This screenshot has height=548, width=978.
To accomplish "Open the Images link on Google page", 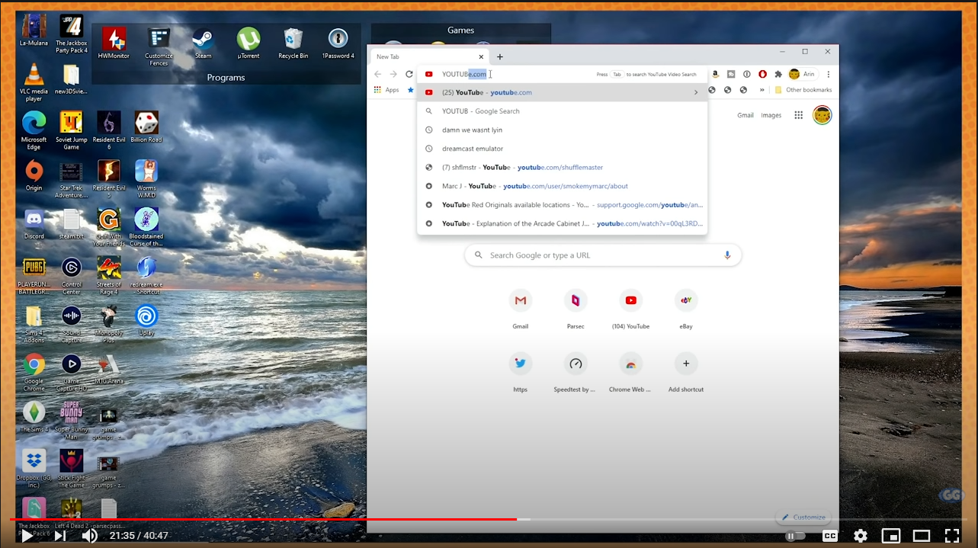I will pos(771,115).
